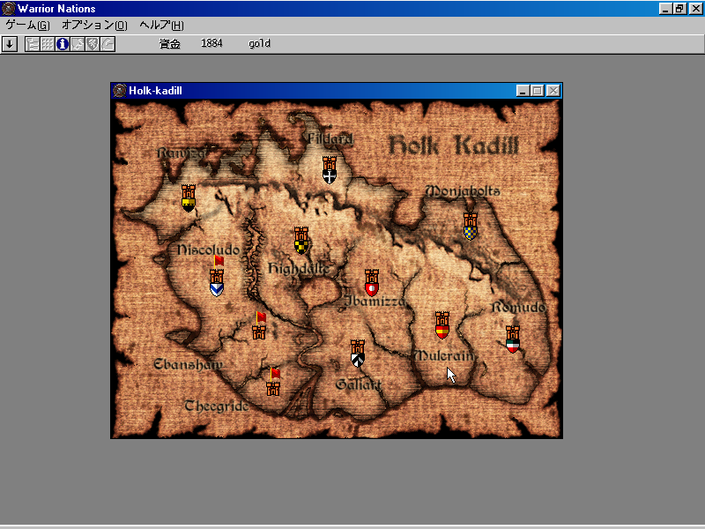Click the Fildard region name

[330, 138]
